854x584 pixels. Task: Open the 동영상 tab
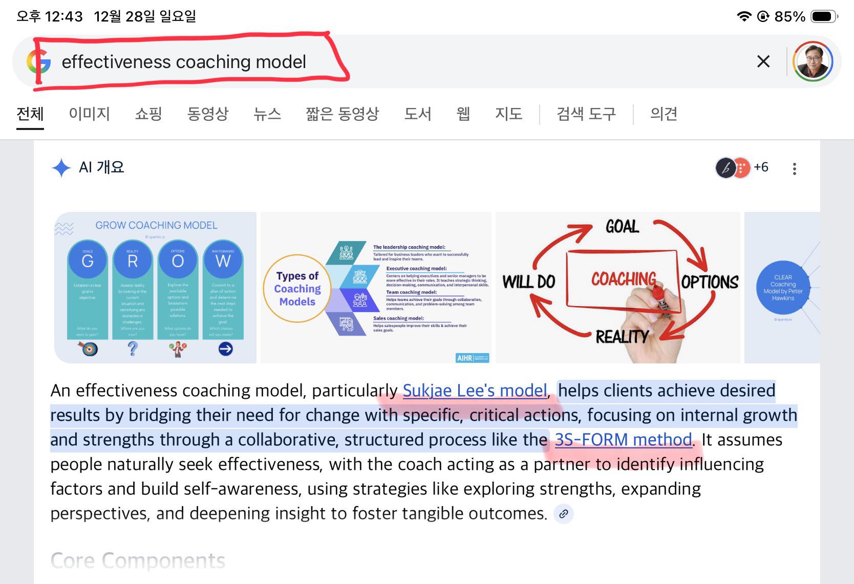click(208, 113)
